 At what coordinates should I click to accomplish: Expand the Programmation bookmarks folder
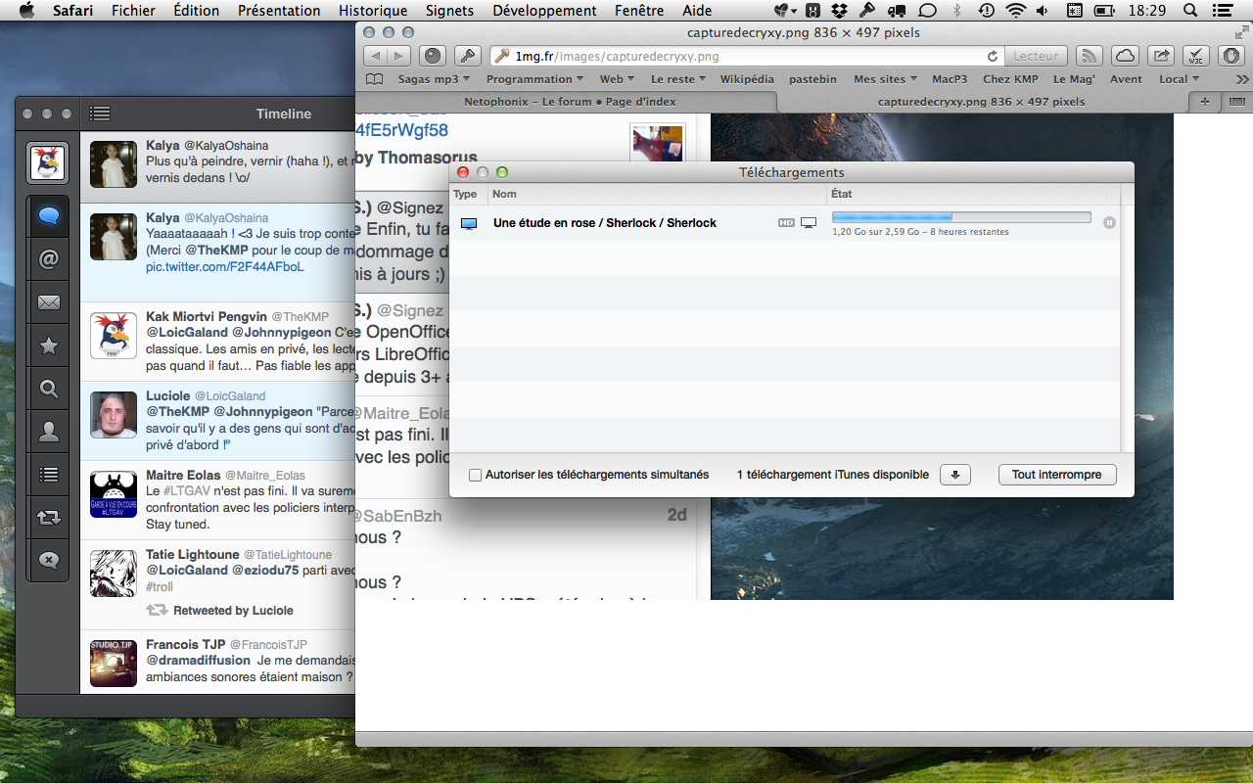click(x=534, y=79)
